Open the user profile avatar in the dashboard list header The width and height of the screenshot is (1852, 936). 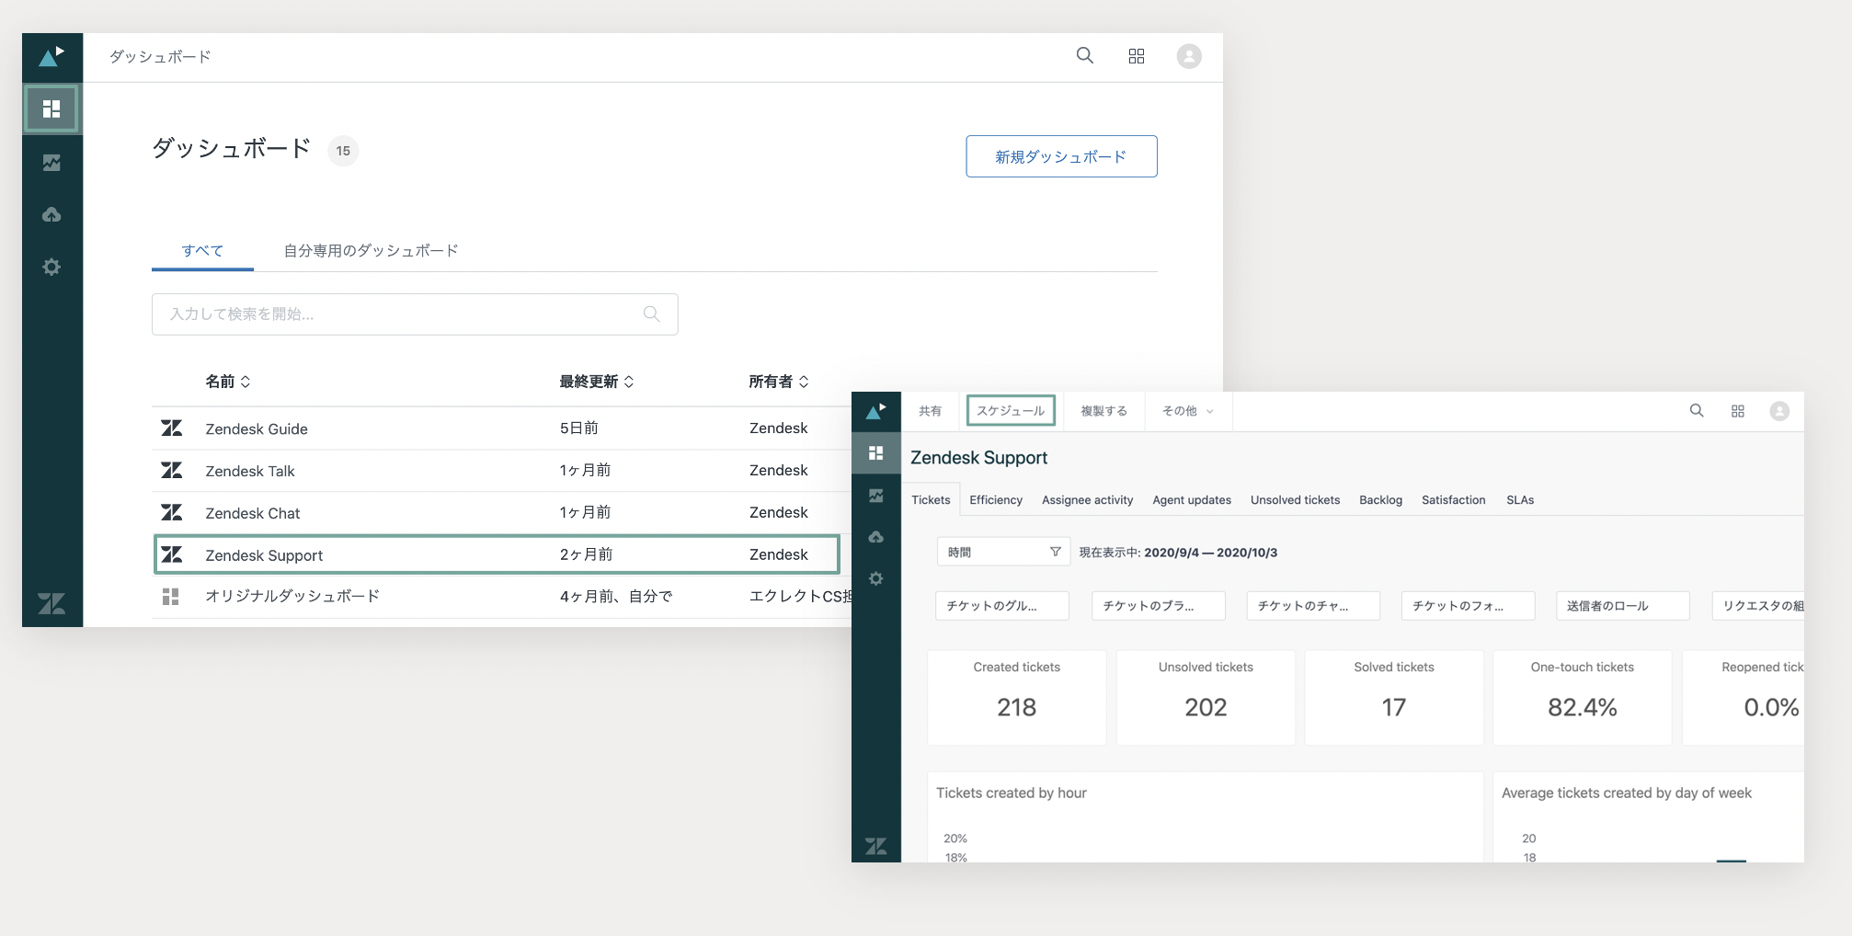1189,56
